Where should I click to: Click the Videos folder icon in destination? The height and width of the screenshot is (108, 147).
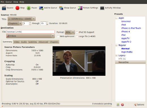(x=8, y=36)
